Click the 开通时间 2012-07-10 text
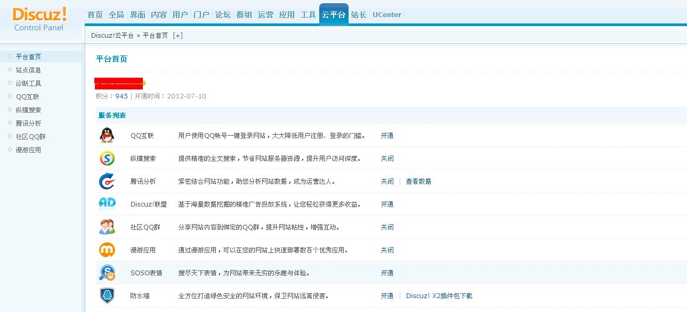This screenshot has width=687, height=312. click(x=170, y=96)
